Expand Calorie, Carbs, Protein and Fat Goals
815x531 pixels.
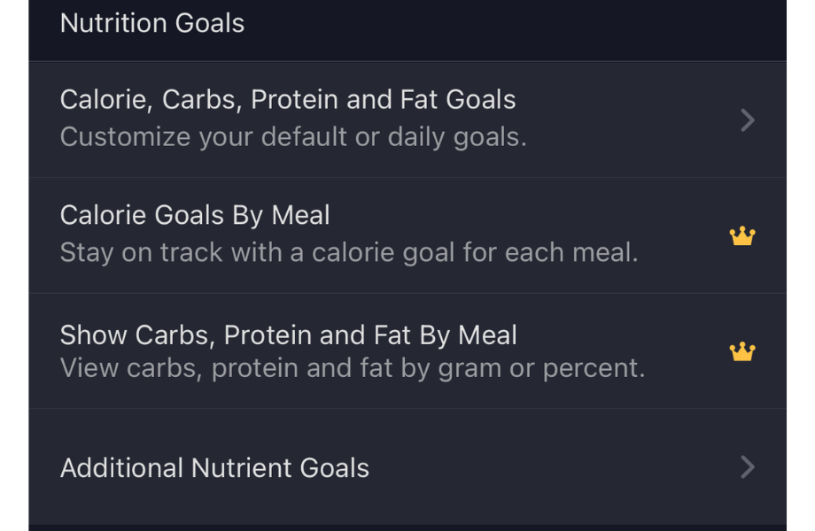click(x=747, y=120)
